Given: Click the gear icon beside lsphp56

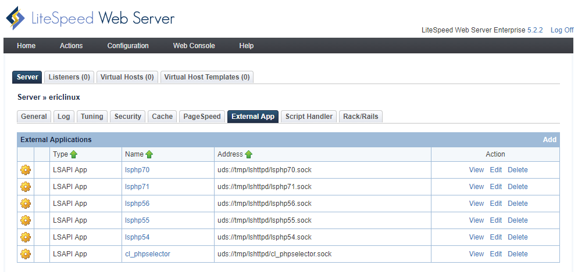Looking at the screenshot, I should pyautogui.click(x=25, y=204).
